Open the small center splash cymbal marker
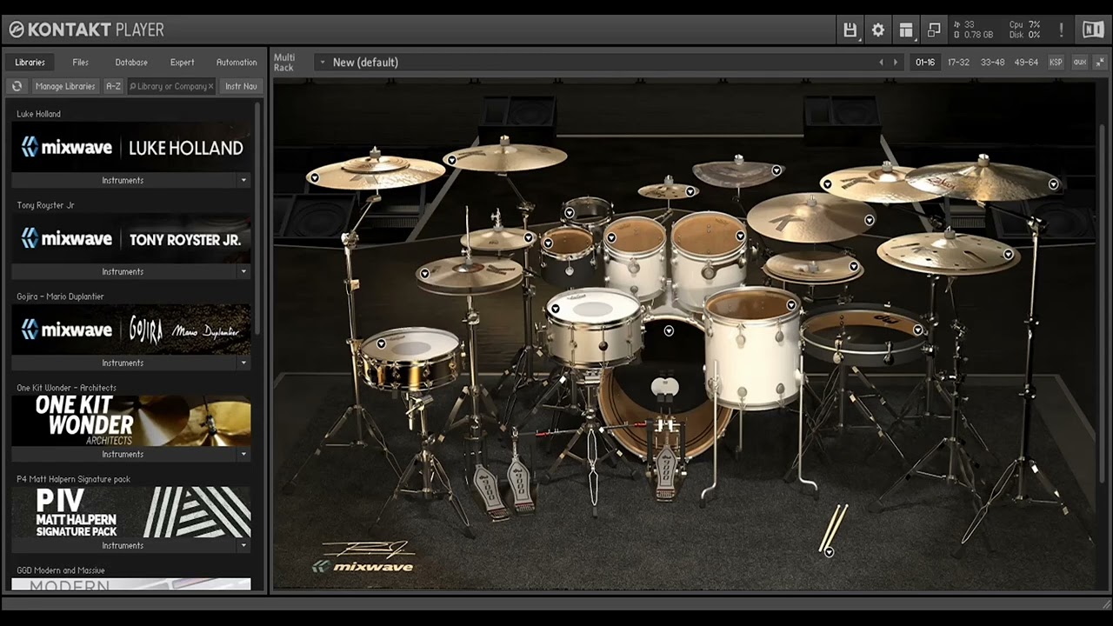1113x626 pixels. coord(690,191)
